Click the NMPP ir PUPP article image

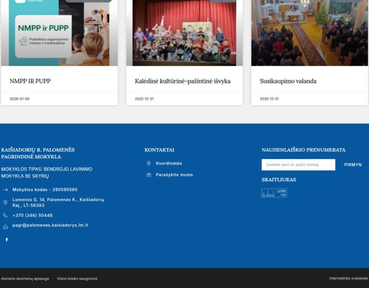[59, 33]
